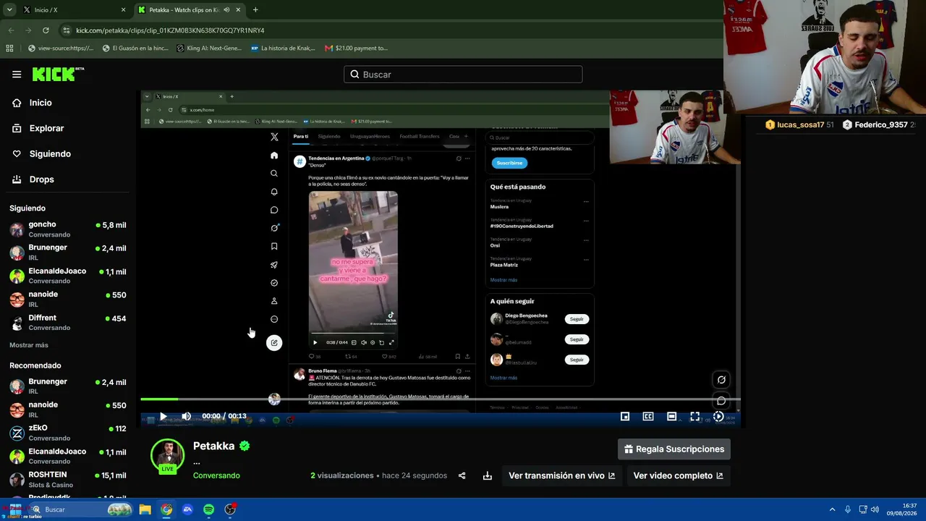Show hidden system tray icons
Image resolution: width=926 pixels, height=521 pixels.
point(832,509)
